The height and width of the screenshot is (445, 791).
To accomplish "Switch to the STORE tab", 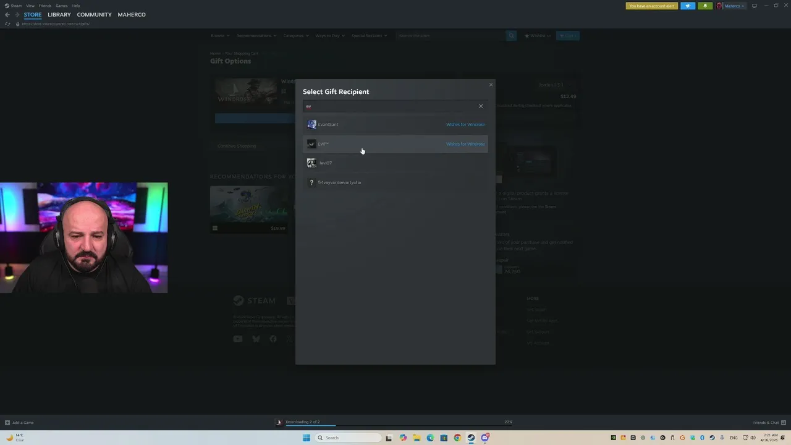I will point(33,15).
